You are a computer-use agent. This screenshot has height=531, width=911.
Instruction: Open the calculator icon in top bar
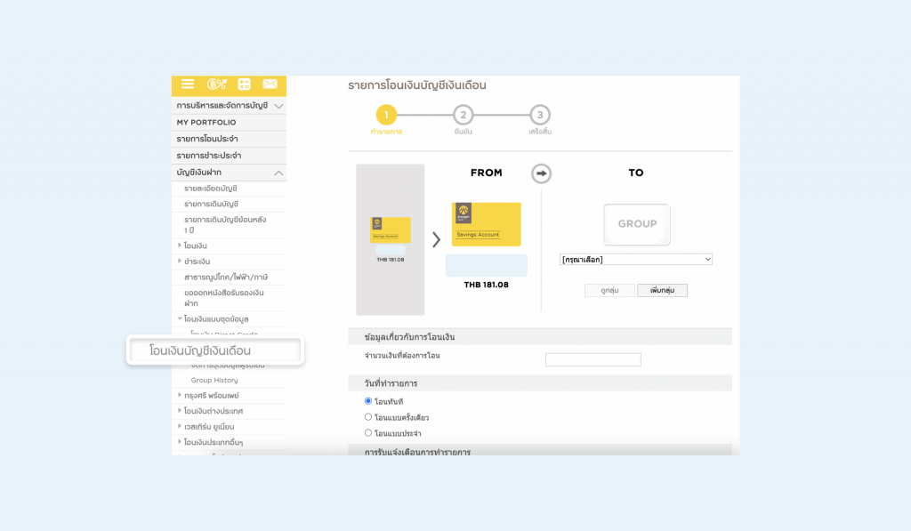[x=244, y=84]
